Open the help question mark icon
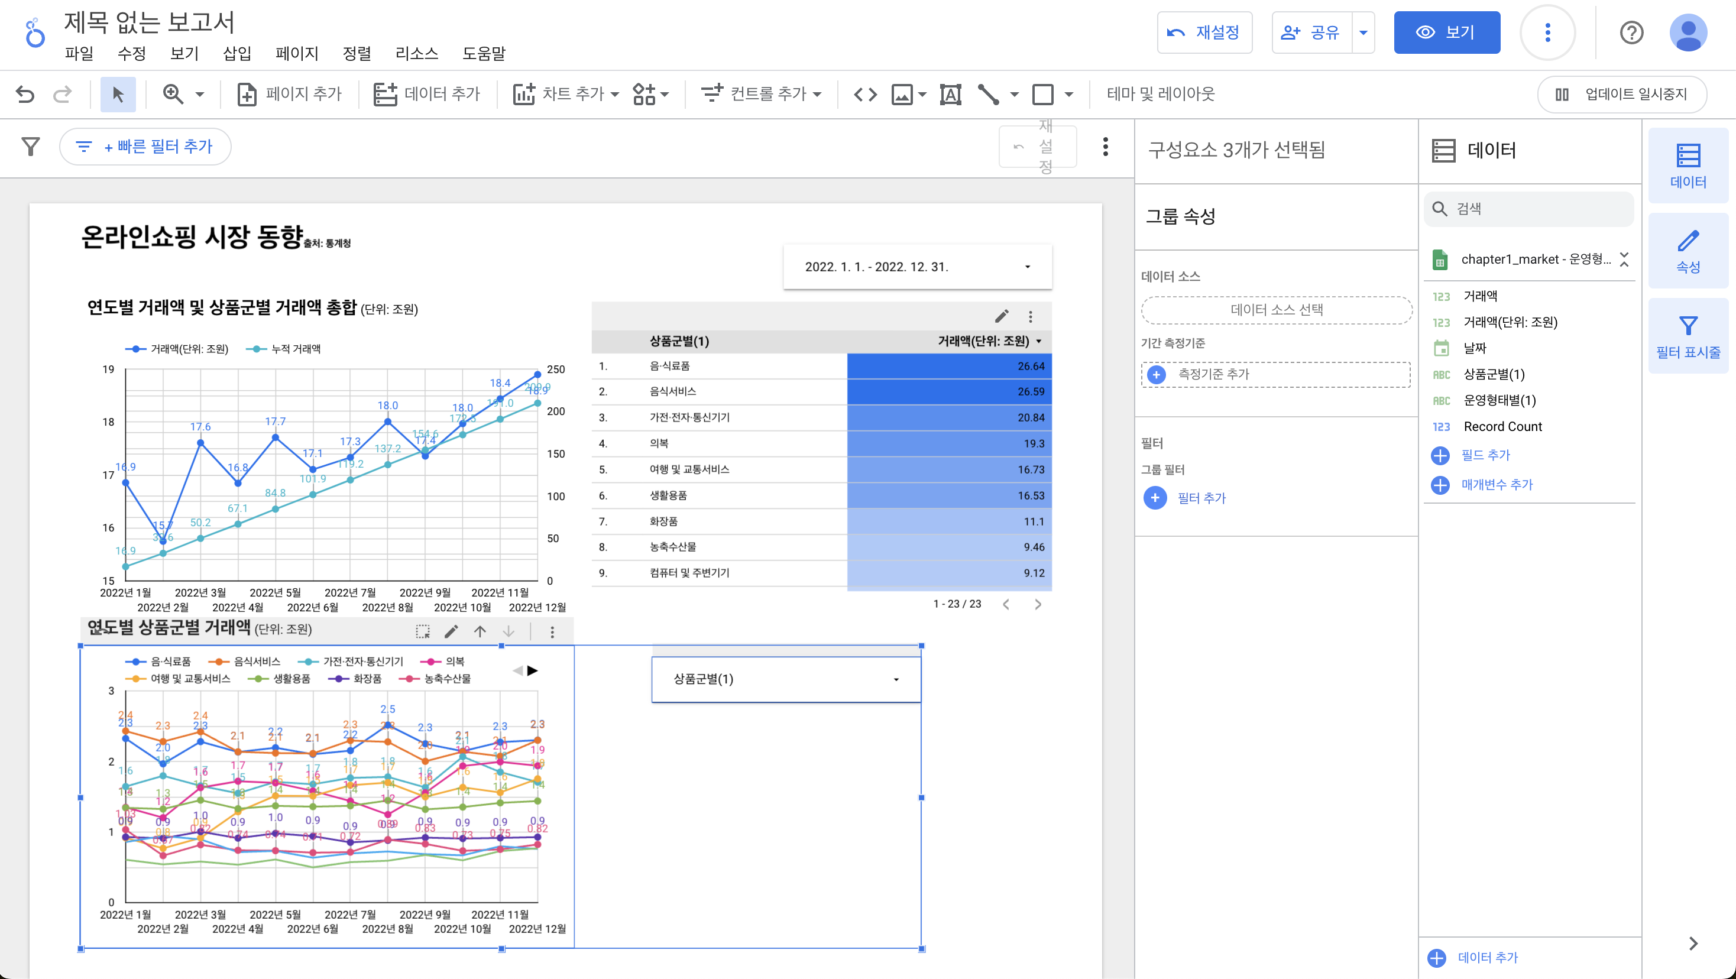 click(x=1631, y=33)
